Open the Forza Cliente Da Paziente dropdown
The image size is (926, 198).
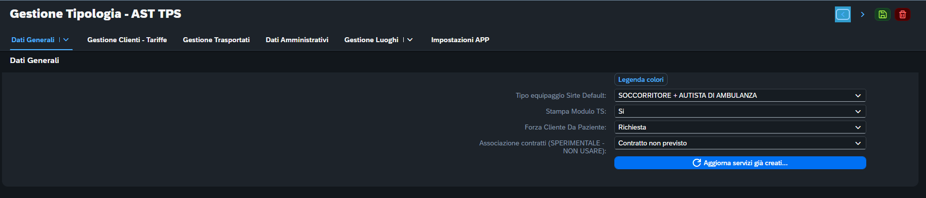[x=740, y=127]
